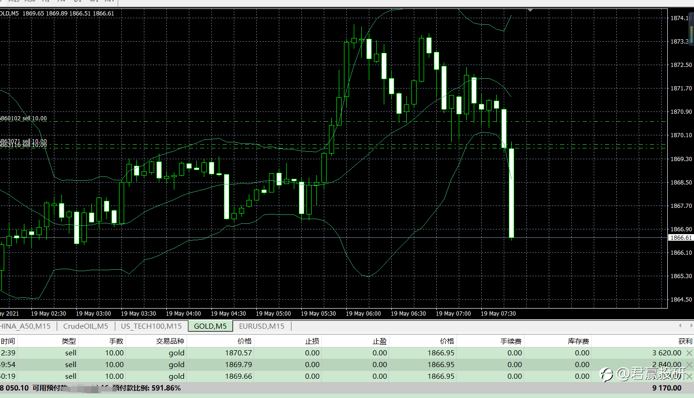Click 'gold' in the 1869.79 order row

coord(177,364)
